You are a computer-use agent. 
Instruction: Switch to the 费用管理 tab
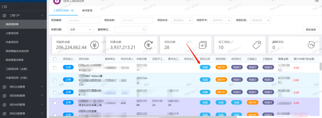pyautogui.click(x=87, y=11)
